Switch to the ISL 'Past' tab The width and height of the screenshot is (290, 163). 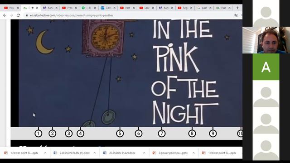(223, 8)
